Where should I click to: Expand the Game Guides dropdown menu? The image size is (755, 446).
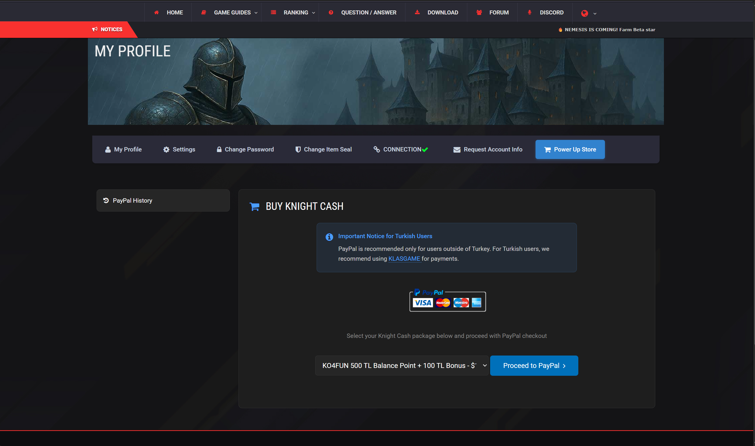coord(232,12)
